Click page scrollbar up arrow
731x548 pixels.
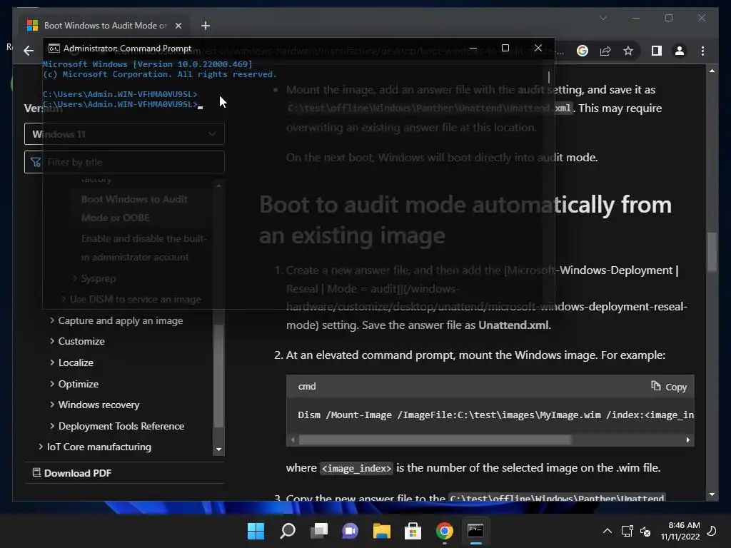(712, 71)
